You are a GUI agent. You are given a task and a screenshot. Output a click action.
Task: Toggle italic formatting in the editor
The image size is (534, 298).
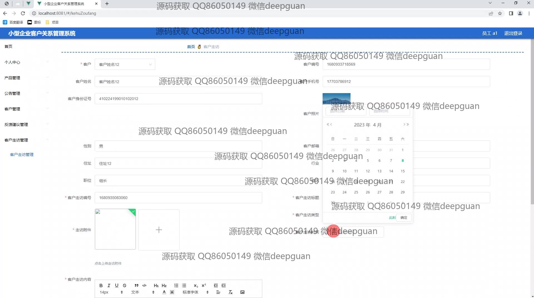pos(109,285)
